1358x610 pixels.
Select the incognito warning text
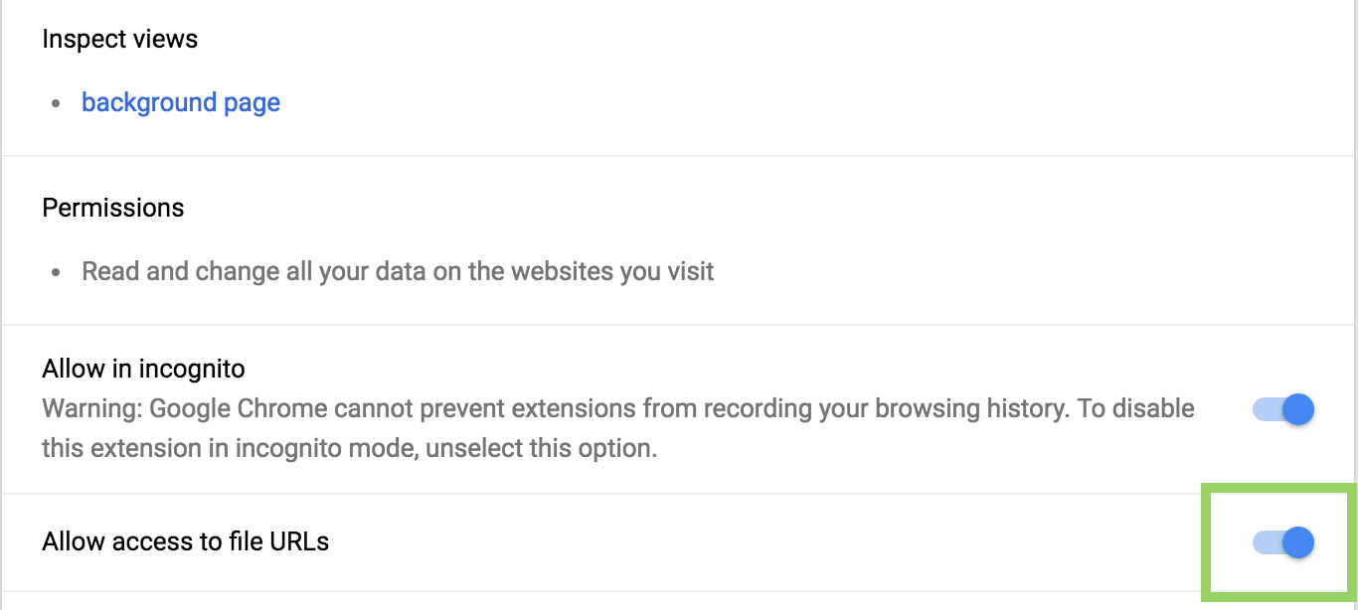[x=616, y=427]
